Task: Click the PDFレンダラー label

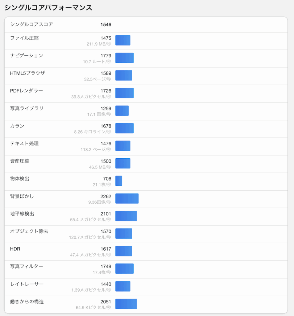Action: pyautogui.click(x=27, y=91)
